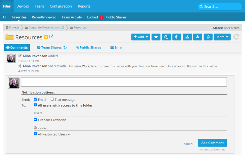Expand the All Restricted Users group arrow
Image resolution: width=245 pixels, height=156 pixels.
pyautogui.click(x=69, y=135)
